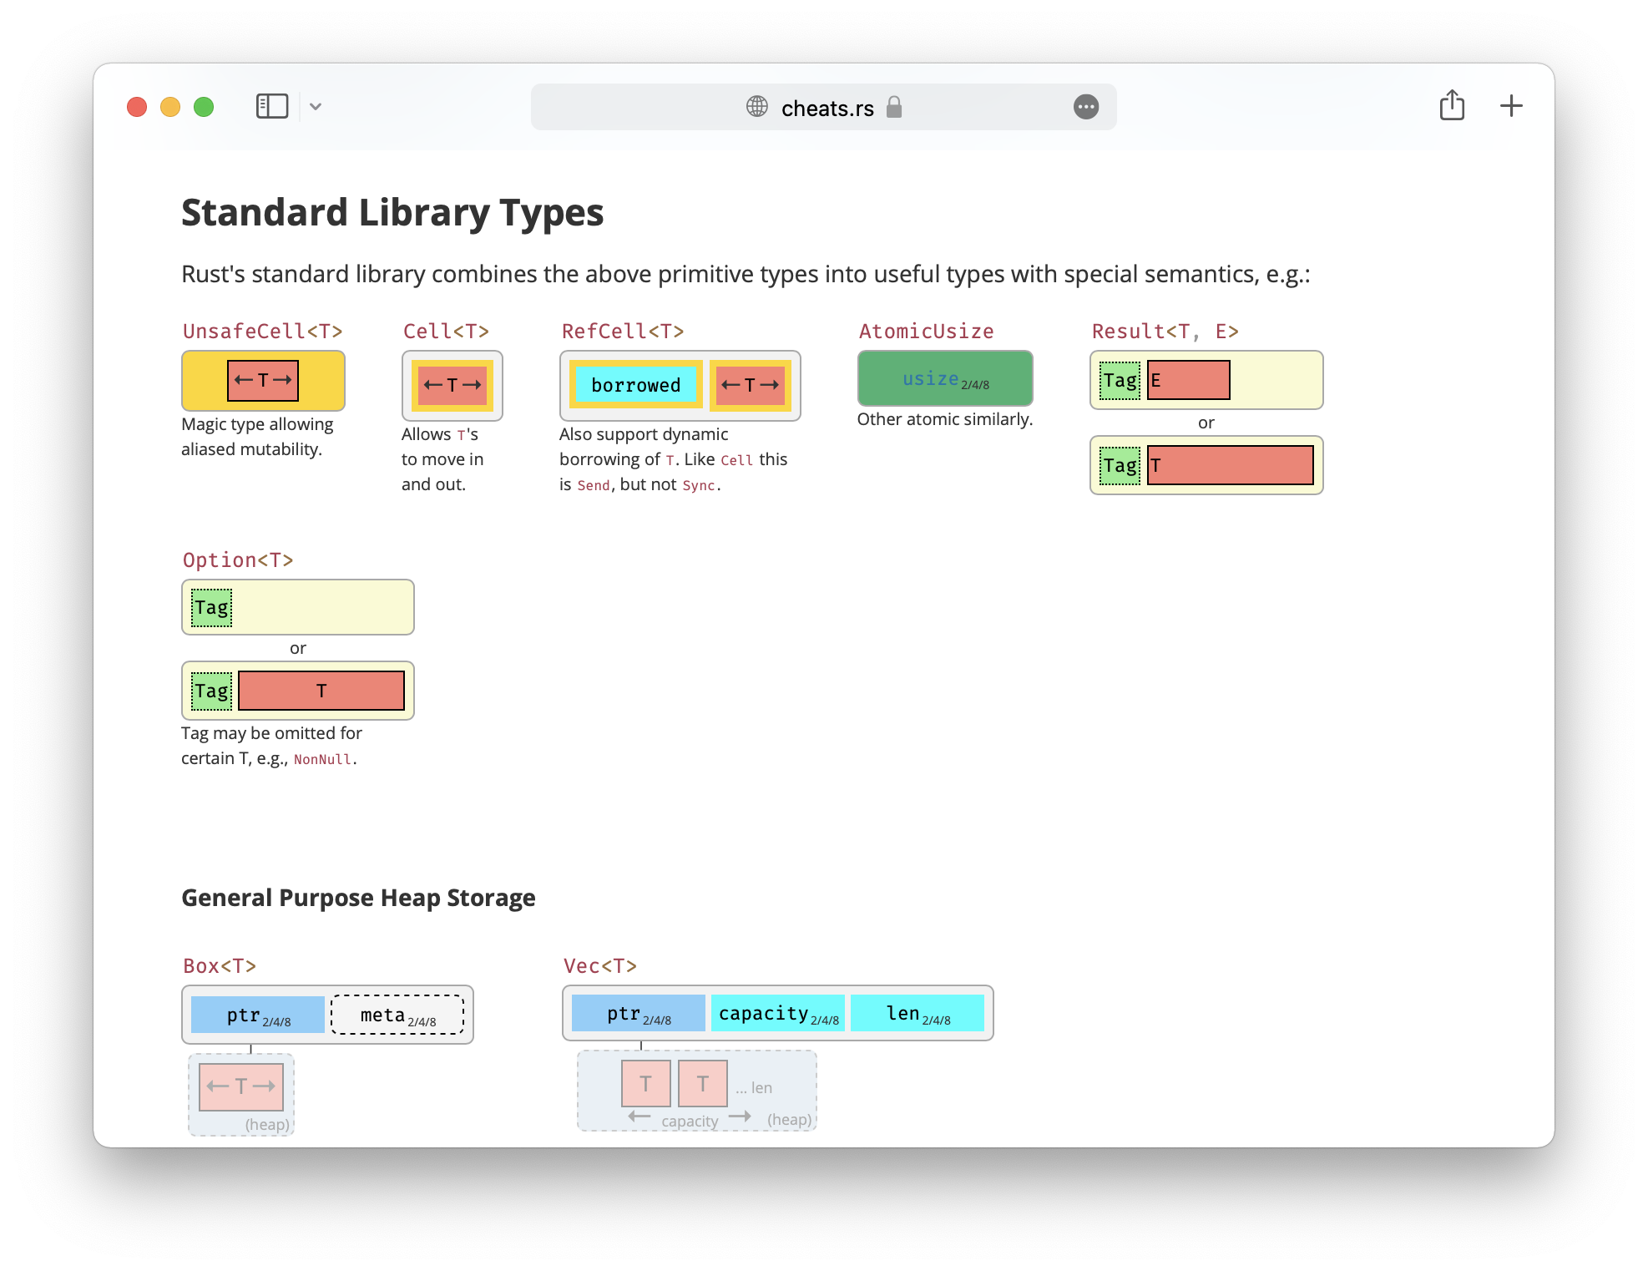Screen dimensions: 1648x1271
Task: Open the RefCell<T> heading link
Action: (x=623, y=332)
